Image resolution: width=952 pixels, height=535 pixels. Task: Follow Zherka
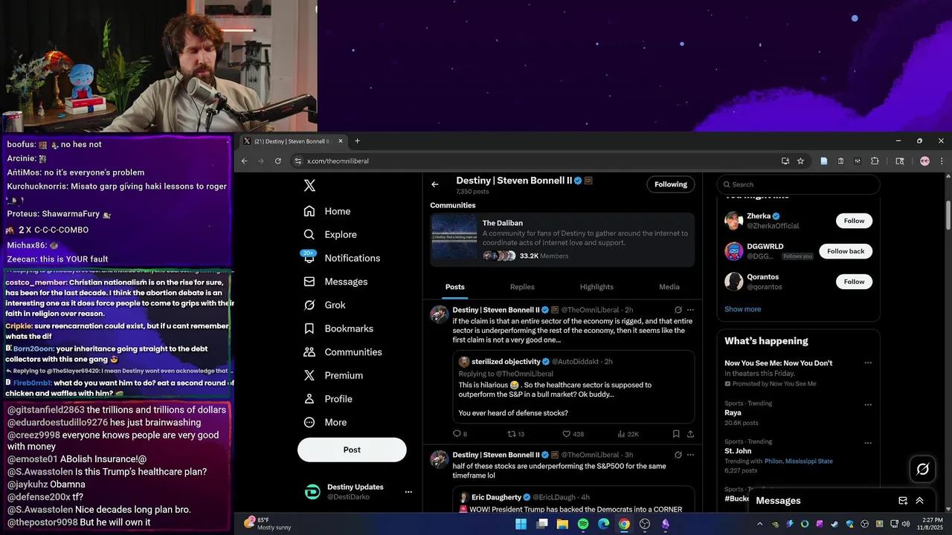[x=854, y=221]
